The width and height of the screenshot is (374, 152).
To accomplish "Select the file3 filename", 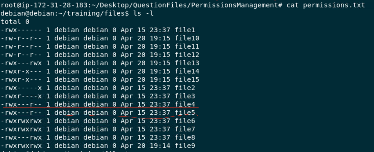I will 185,96.
